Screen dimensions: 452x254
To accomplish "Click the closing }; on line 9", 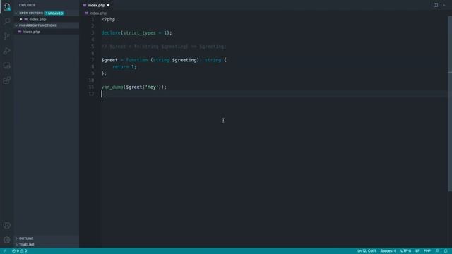I will point(104,73).
